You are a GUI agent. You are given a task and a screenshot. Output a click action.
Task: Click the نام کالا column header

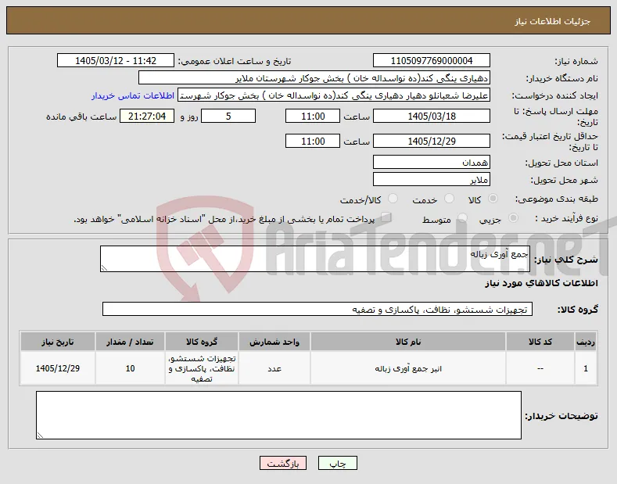tap(408, 342)
